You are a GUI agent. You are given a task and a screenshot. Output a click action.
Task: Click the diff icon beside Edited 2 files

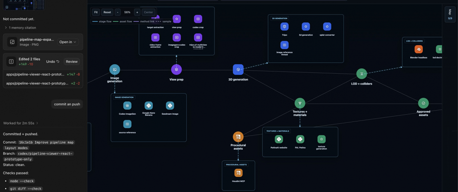[11, 62]
